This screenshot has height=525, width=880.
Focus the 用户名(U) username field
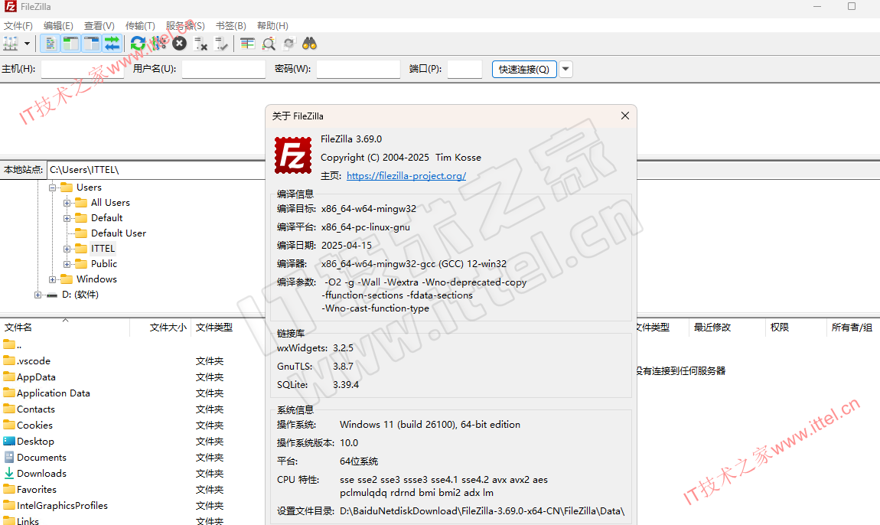(x=223, y=69)
